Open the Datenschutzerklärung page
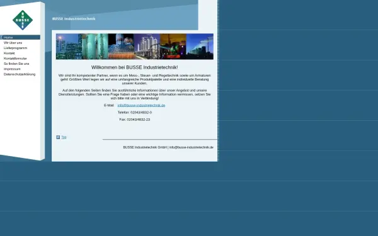This screenshot has width=378, height=236. click(x=20, y=74)
